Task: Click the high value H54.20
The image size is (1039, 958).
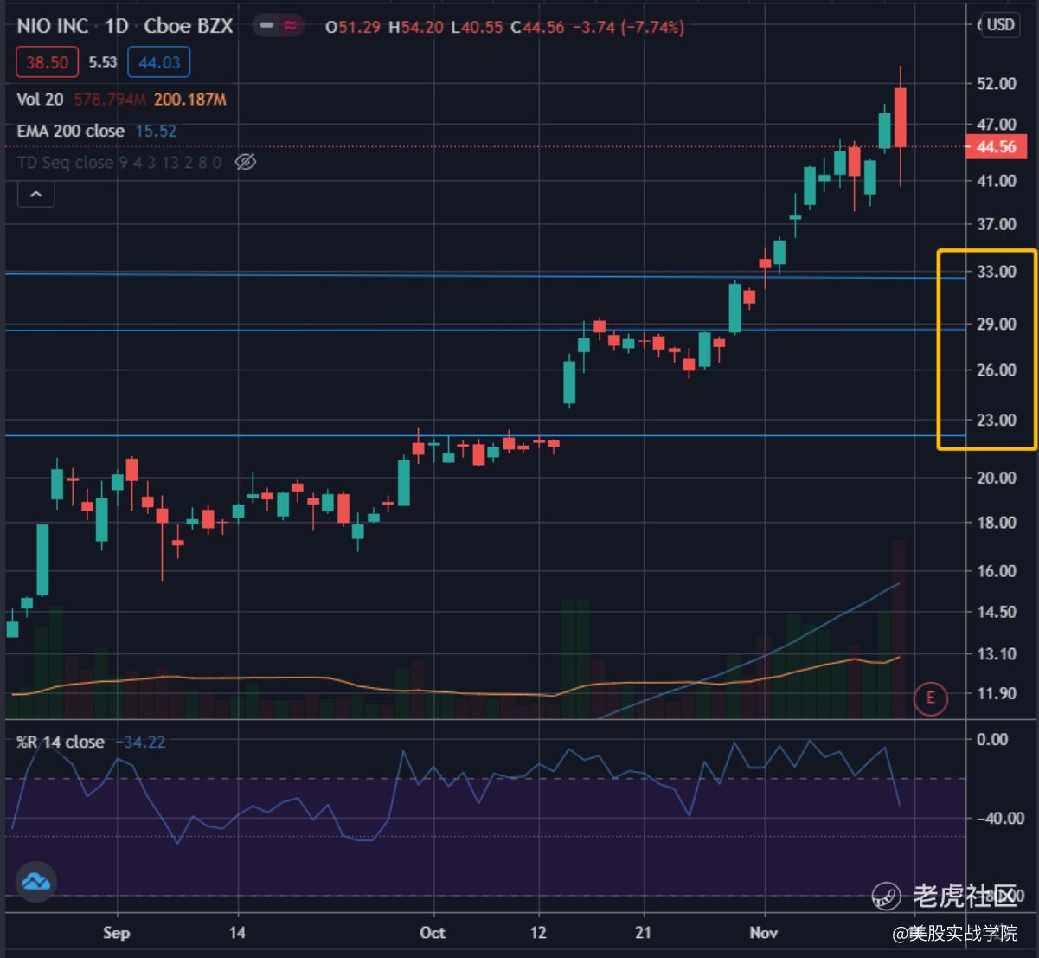Action: (415, 27)
